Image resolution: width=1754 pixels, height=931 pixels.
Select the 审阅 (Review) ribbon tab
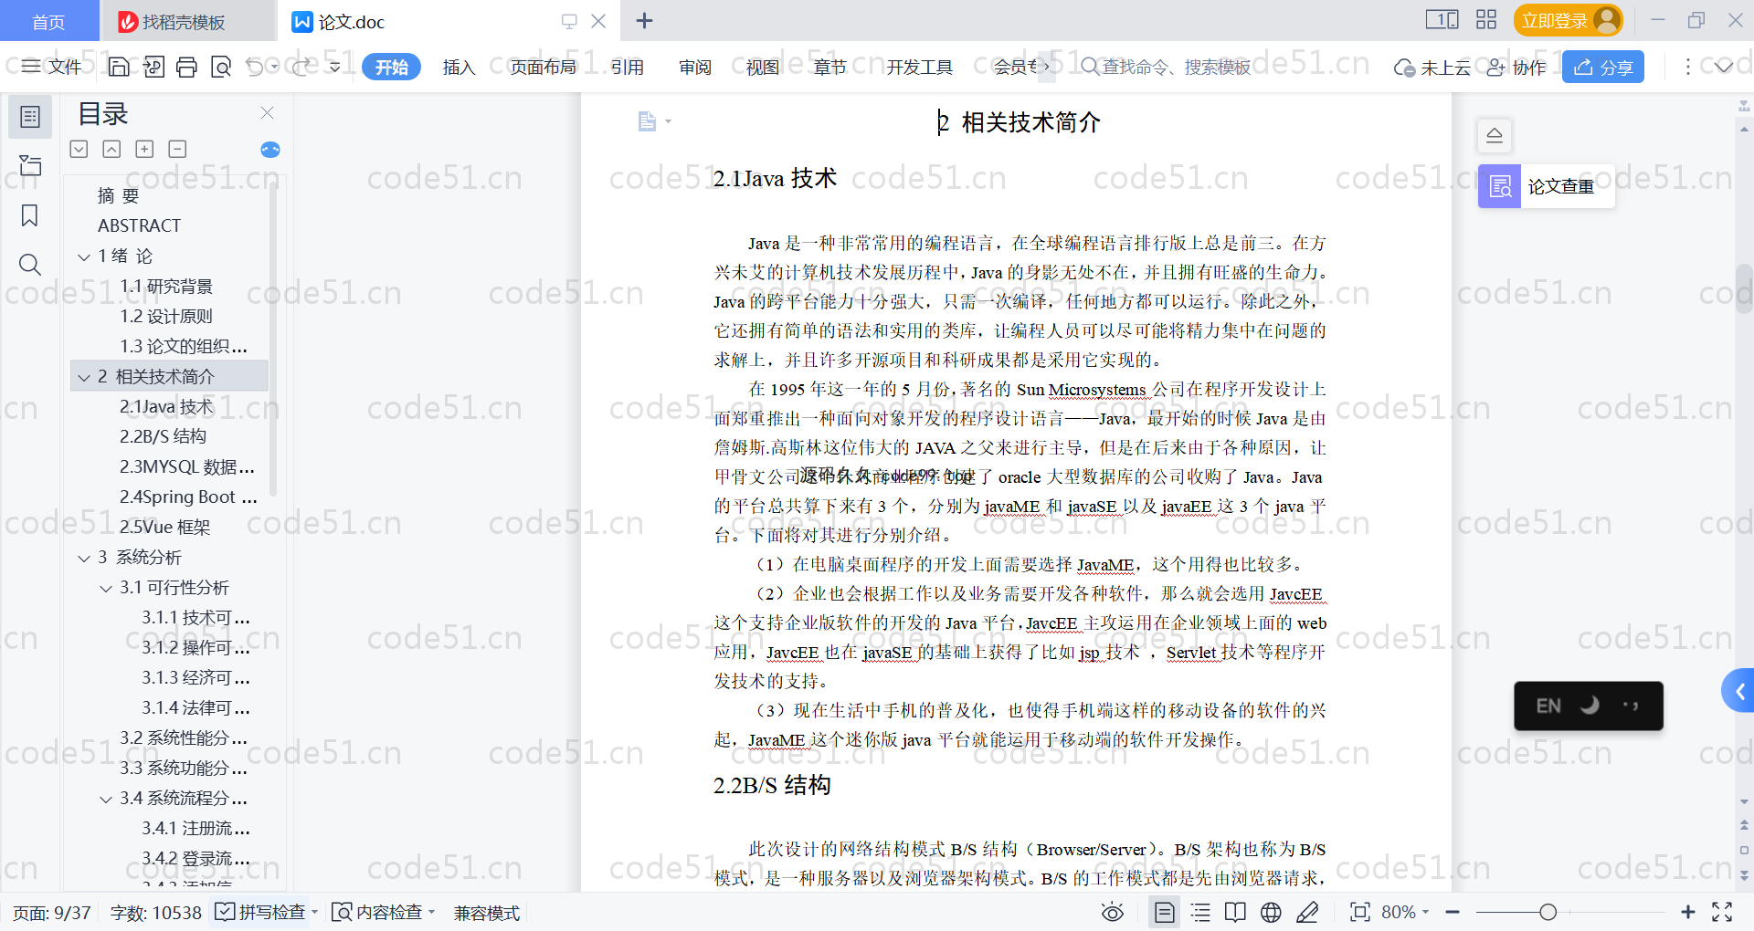[x=694, y=67]
